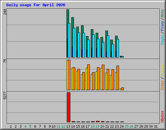Click the 'Sites / Visits' legend label

pyautogui.click(x=162, y=77)
